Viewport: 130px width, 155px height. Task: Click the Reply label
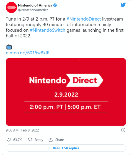39,140
